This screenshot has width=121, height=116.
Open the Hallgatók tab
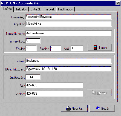[x=21, y=9]
